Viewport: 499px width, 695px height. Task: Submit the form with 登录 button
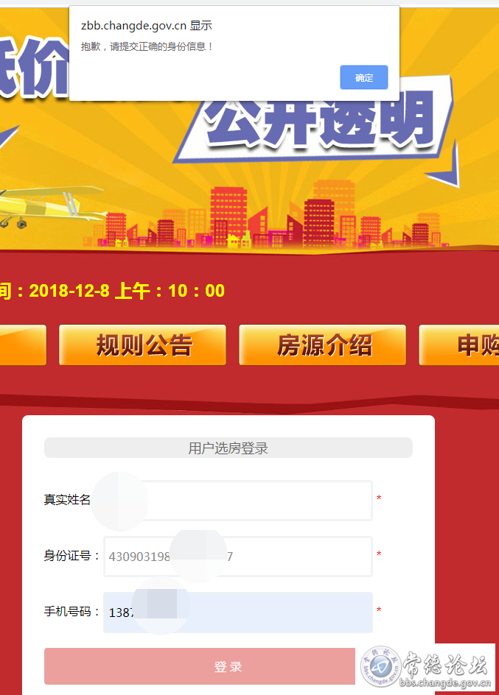(200, 666)
